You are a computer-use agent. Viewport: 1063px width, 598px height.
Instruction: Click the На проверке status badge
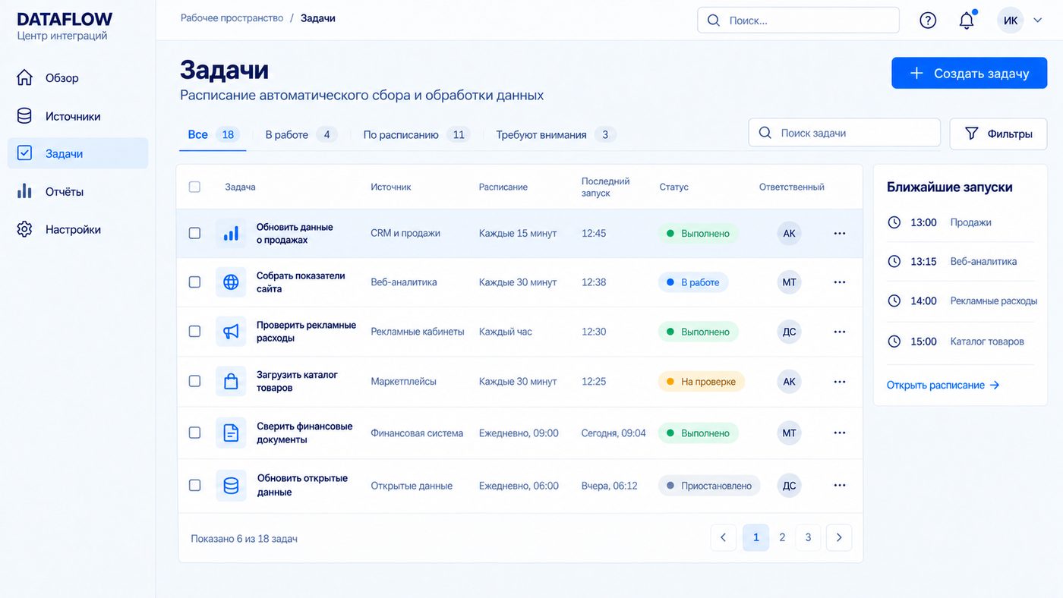pos(702,382)
